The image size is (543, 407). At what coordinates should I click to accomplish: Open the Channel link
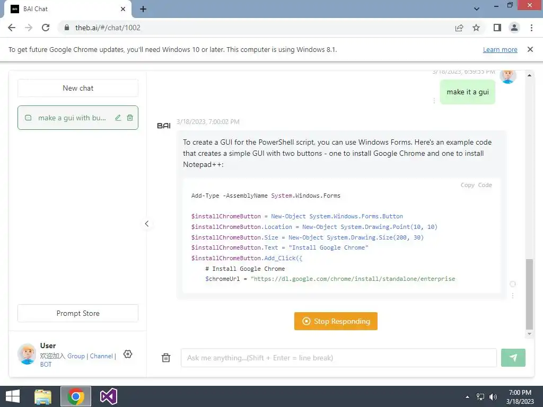point(101,356)
